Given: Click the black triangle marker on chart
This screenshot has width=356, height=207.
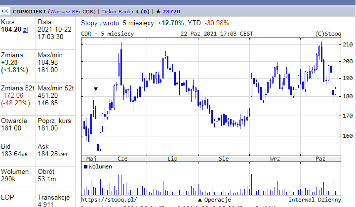Looking at the screenshot, I should tap(96, 89).
